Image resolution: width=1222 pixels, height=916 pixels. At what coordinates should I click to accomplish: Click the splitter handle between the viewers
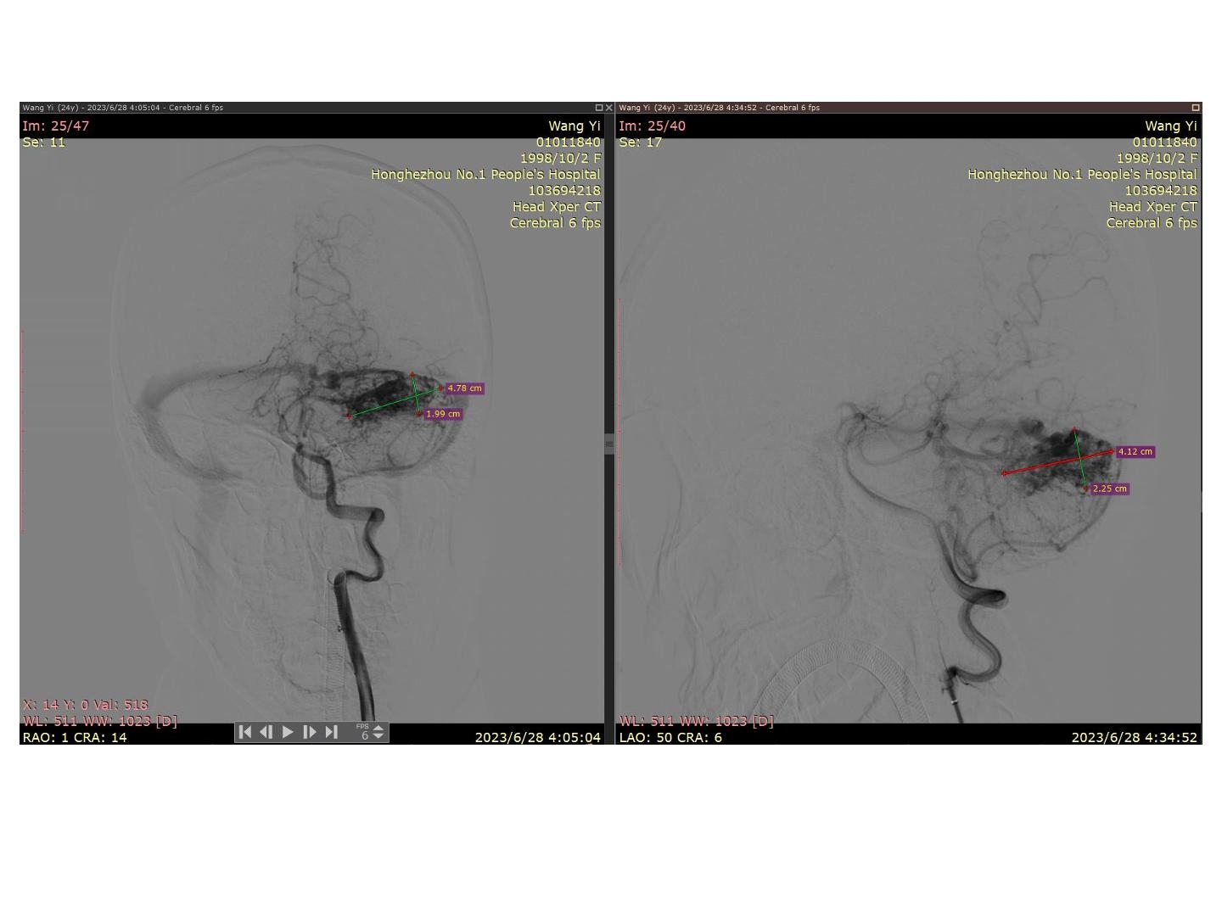609,444
